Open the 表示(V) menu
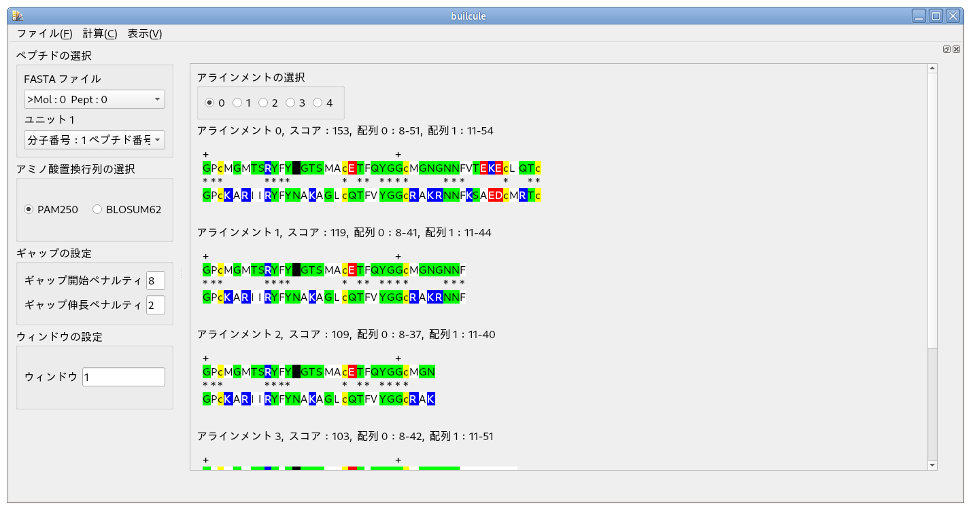Viewport: 971px width, 510px height. (144, 34)
